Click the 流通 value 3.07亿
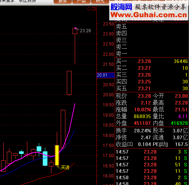 click(180, 137)
